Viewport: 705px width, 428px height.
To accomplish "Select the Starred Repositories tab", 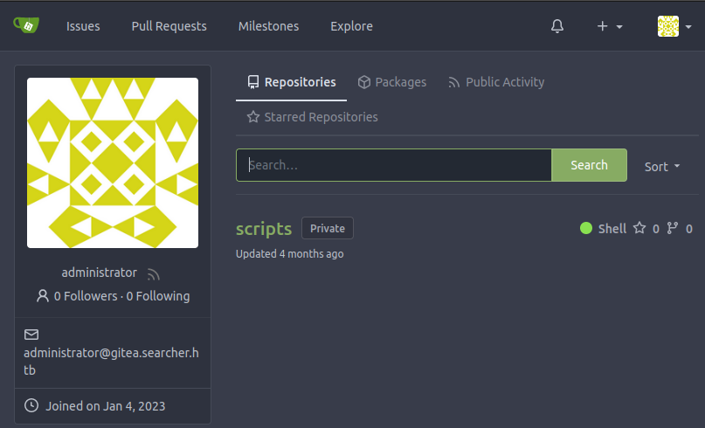I will pos(312,116).
